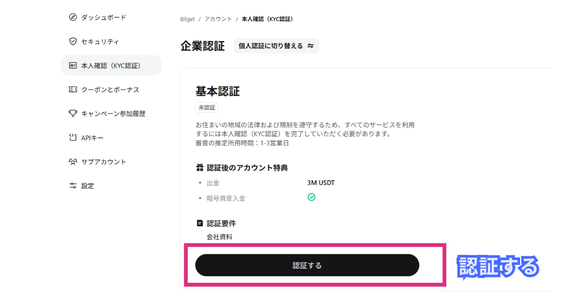
Task: Click the KYC ID card icon
Action: [73, 65]
